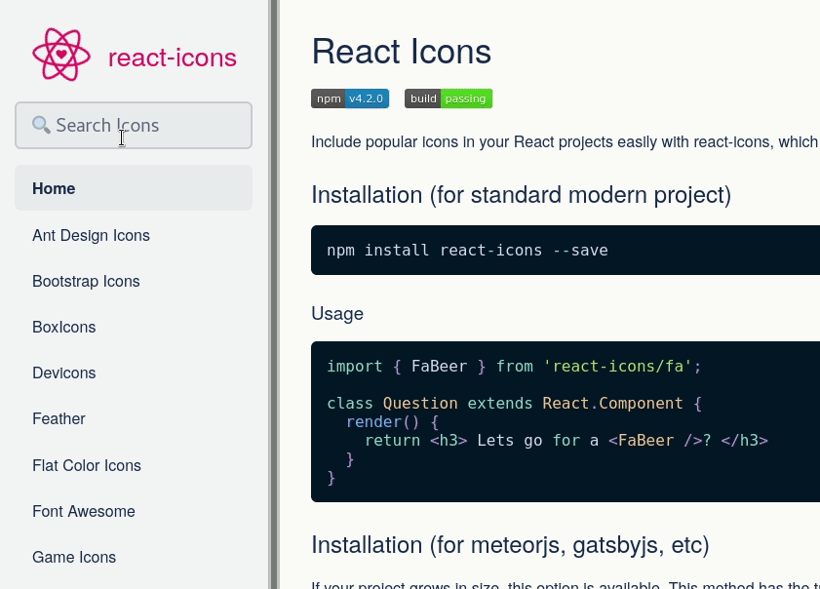View the Font Awesome icon set
This screenshot has width=820, height=589.
click(84, 511)
